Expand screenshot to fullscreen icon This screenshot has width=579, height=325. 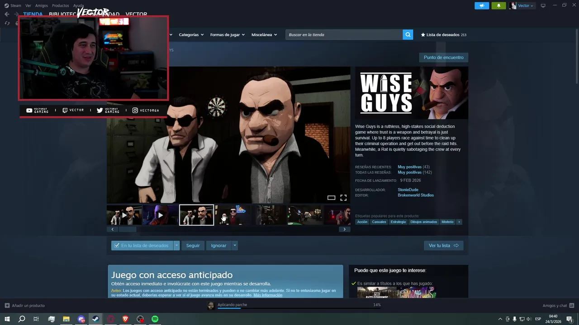(343, 198)
